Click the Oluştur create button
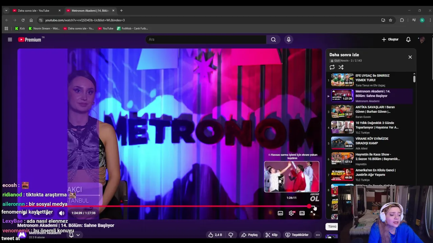 coord(390,39)
